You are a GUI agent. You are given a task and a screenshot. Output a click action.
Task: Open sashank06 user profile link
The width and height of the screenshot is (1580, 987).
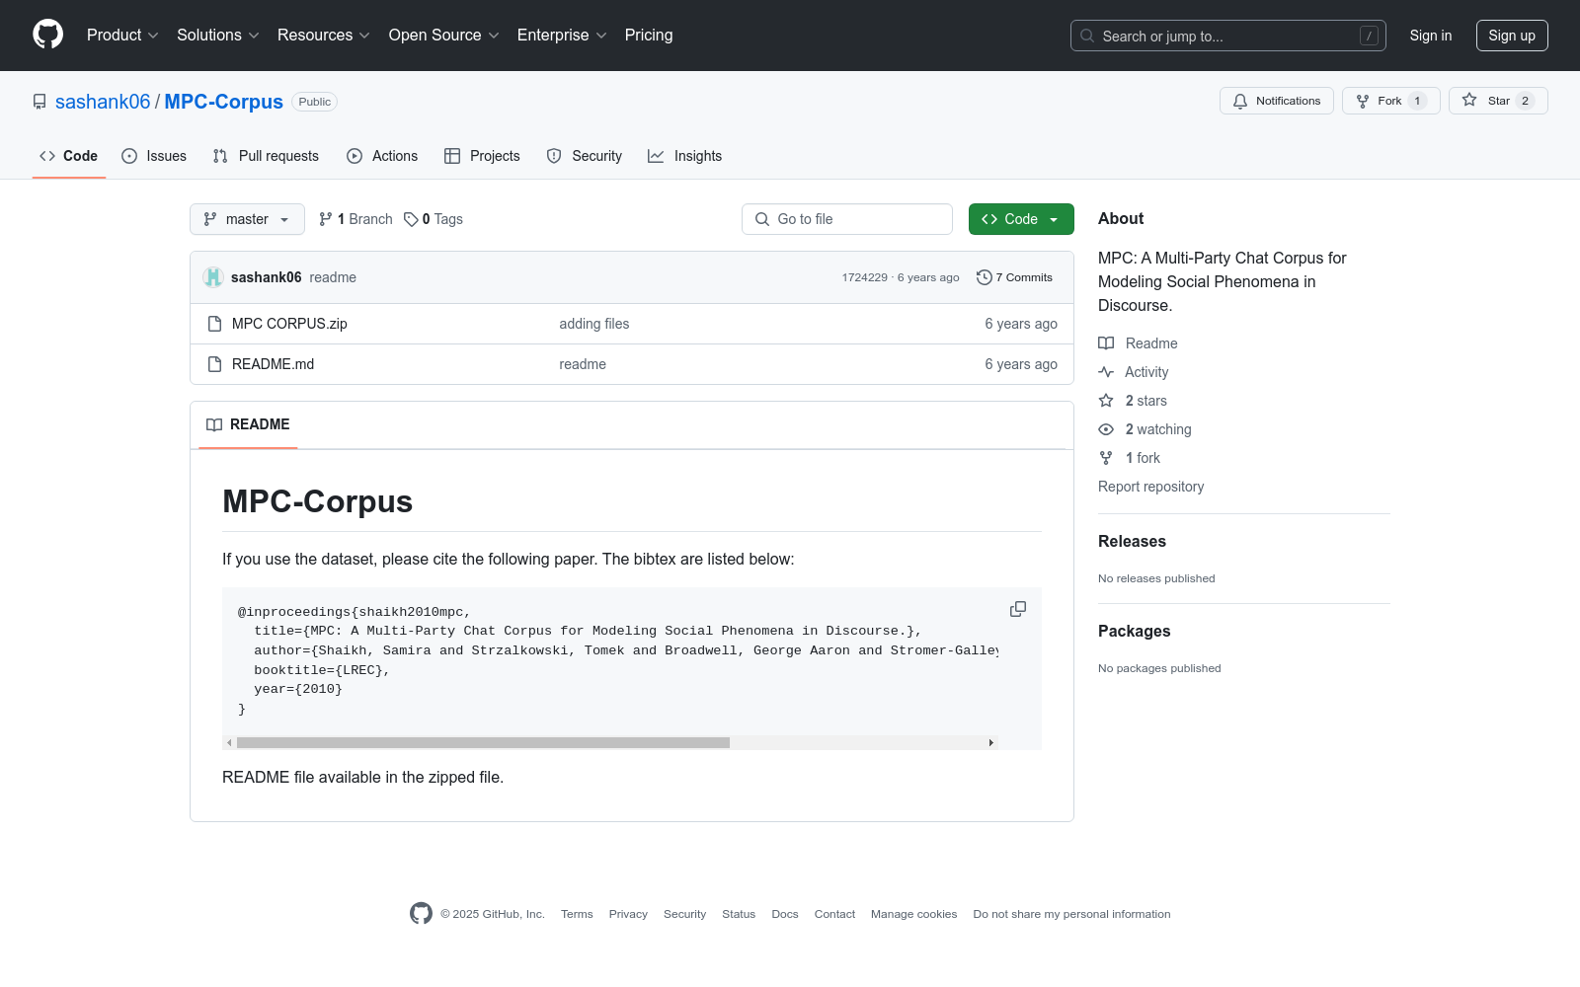click(x=103, y=102)
